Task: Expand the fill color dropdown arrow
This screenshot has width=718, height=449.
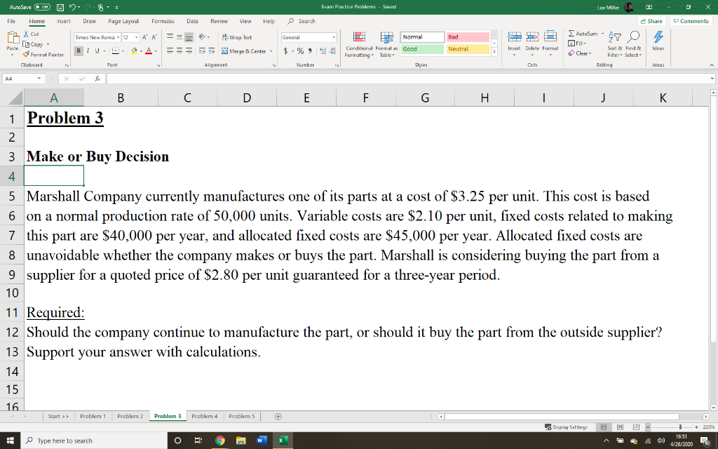Action: (x=141, y=51)
